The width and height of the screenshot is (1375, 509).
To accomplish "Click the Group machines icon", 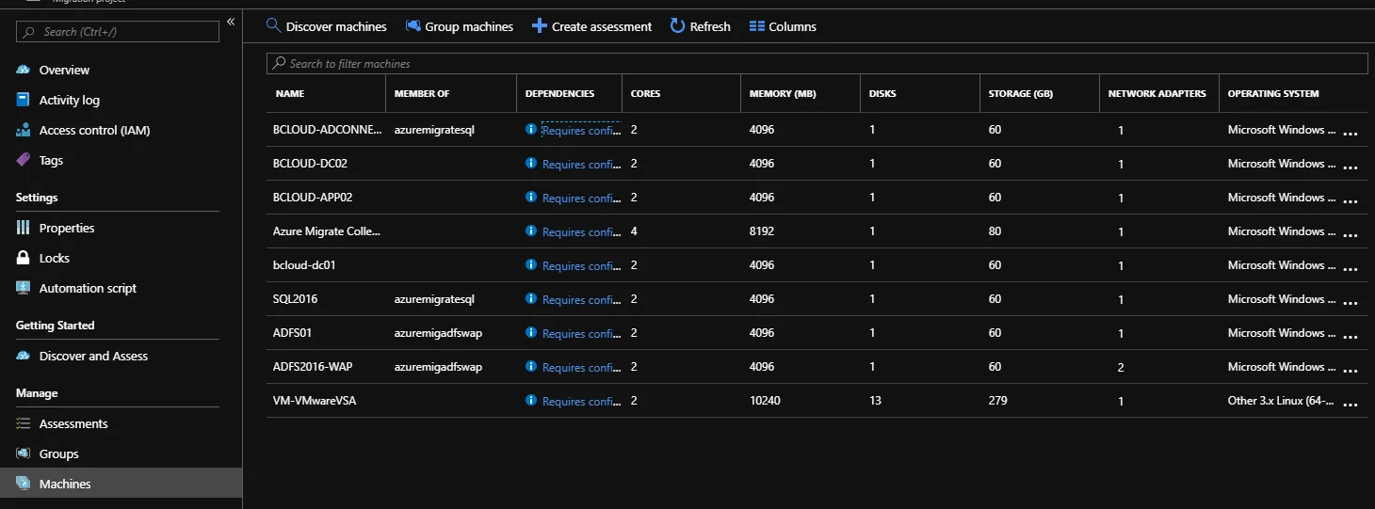I will [x=412, y=25].
